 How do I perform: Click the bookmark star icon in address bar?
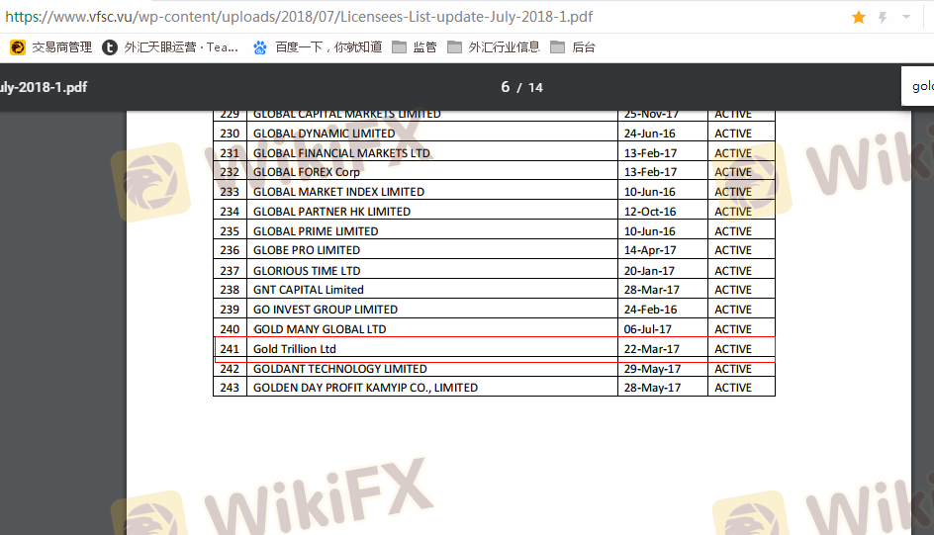(859, 18)
